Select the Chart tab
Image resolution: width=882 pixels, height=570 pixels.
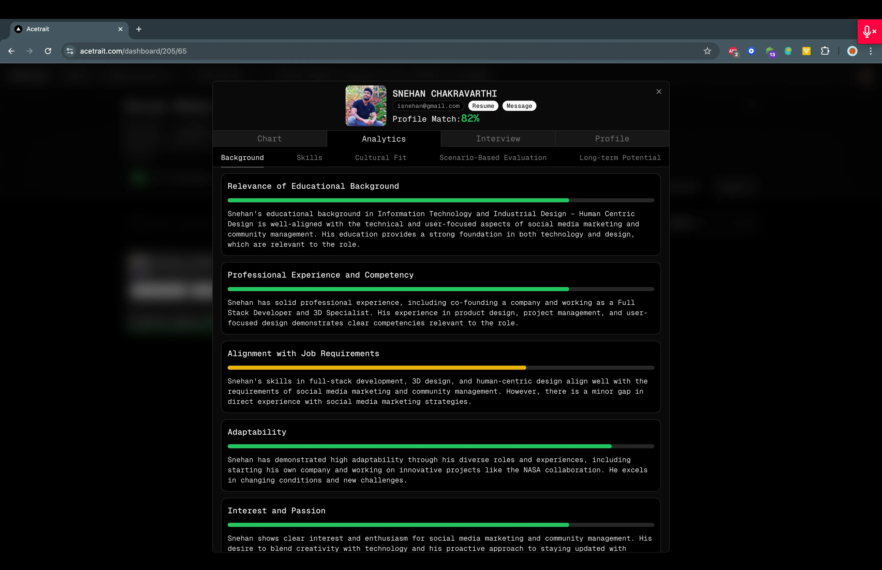pyautogui.click(x=269, y=138)
